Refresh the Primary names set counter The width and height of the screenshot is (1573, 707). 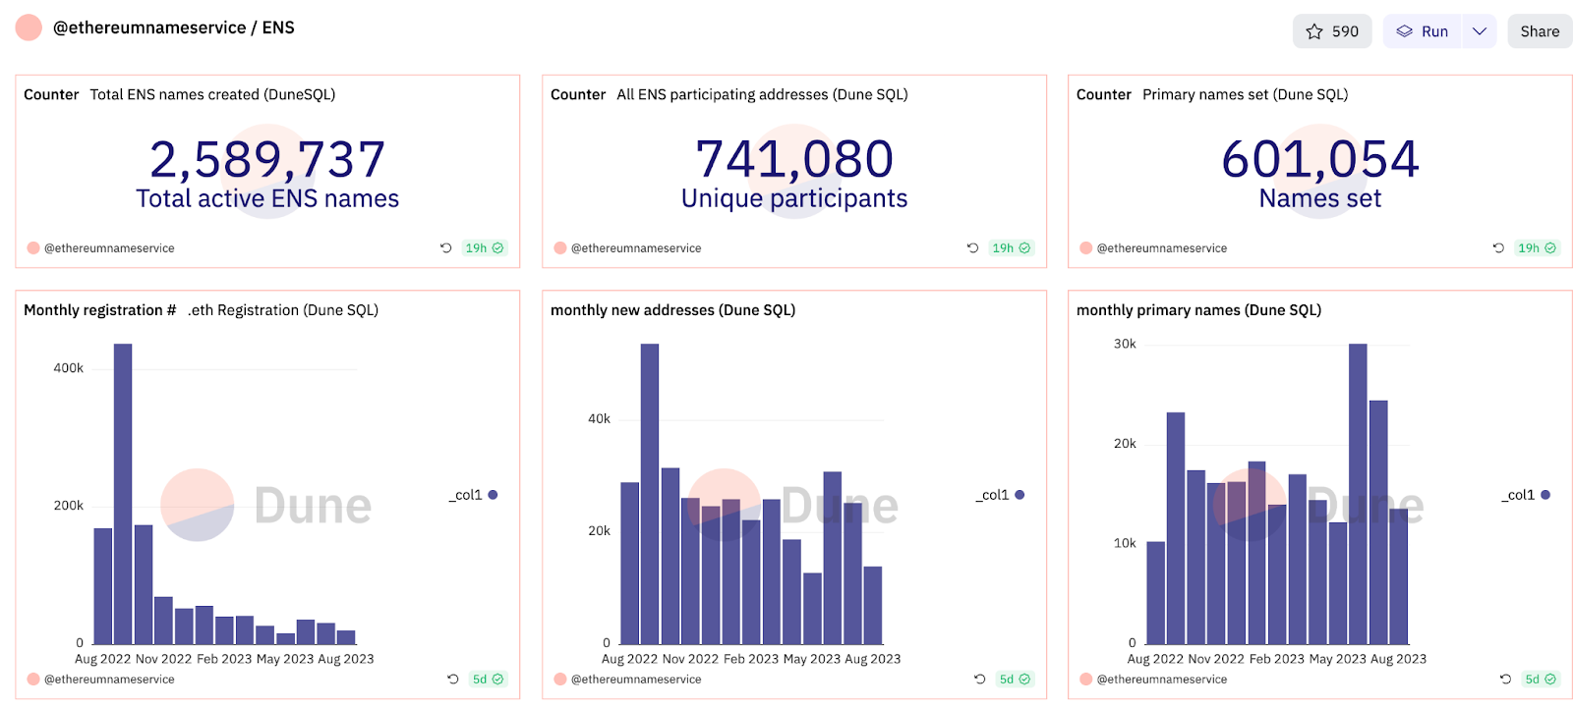pyautogui.click(x=1498, y=248)
